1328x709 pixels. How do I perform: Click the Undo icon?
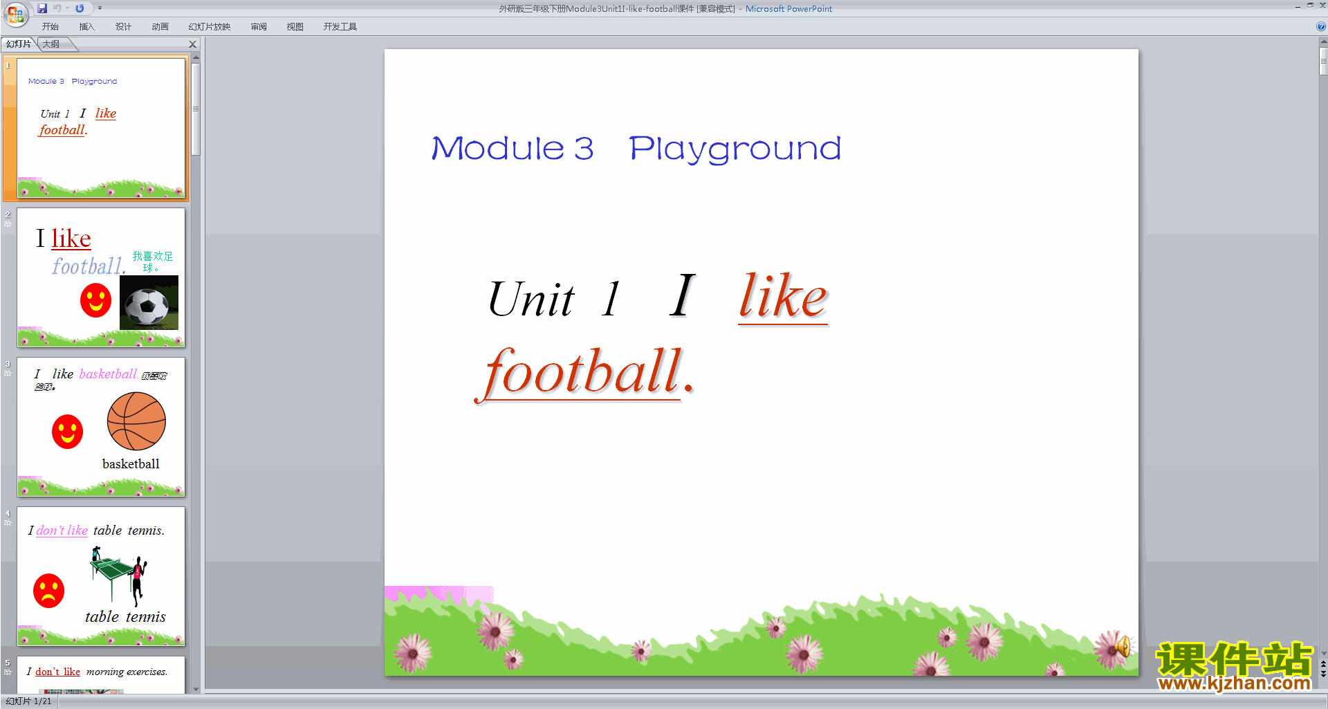click(57, 8)
